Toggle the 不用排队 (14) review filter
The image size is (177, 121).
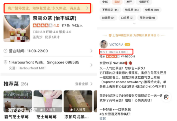click(x=110, y=10)
